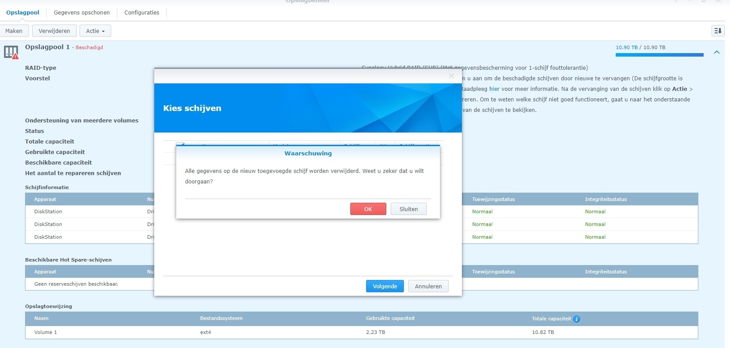Click the Verwijderen button
Screen dimensions: 730x348
54,31
